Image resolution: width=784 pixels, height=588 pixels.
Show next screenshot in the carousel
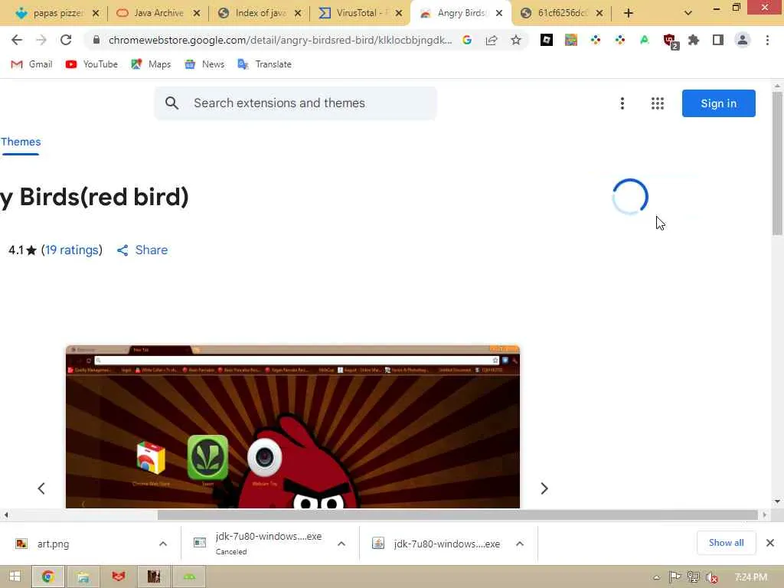click(544, 488)
